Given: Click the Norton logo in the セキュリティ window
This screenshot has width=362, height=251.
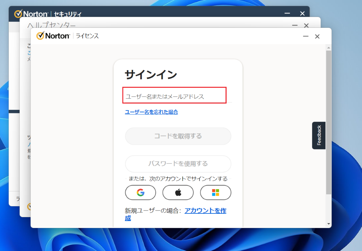Looking at the screenshot, I should (x=31, y=14).
